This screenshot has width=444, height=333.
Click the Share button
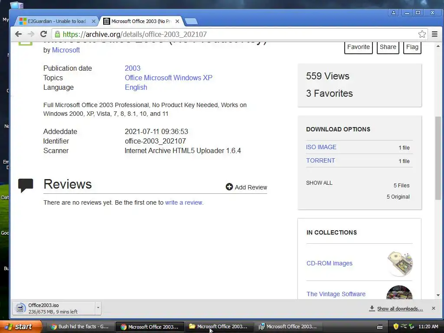(x=388, y=47)
